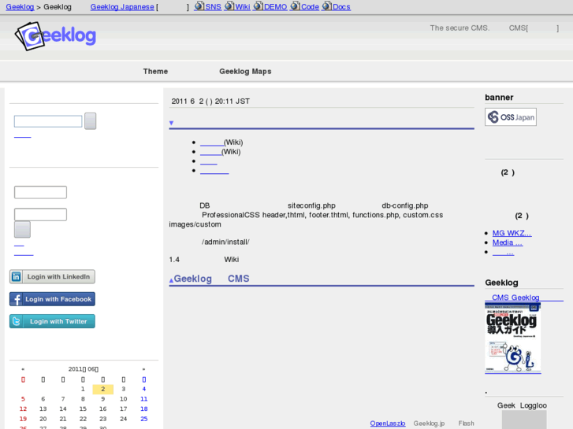This screenshot has width=573, height=429.
Task: Select day 18 in the calendar
Action: [x=144, y=409]
